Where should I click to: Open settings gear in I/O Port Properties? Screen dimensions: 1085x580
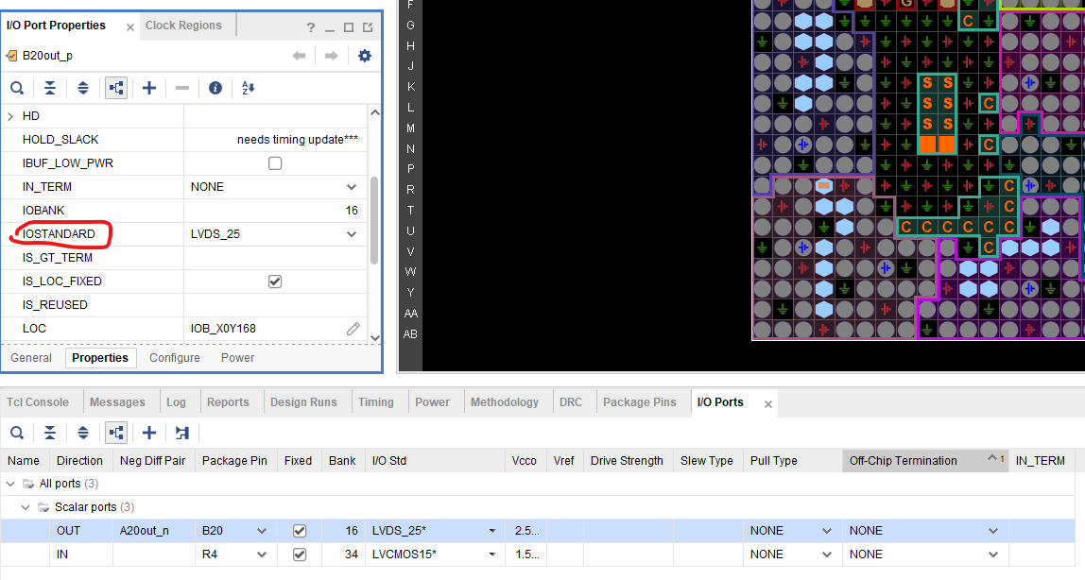365,56
